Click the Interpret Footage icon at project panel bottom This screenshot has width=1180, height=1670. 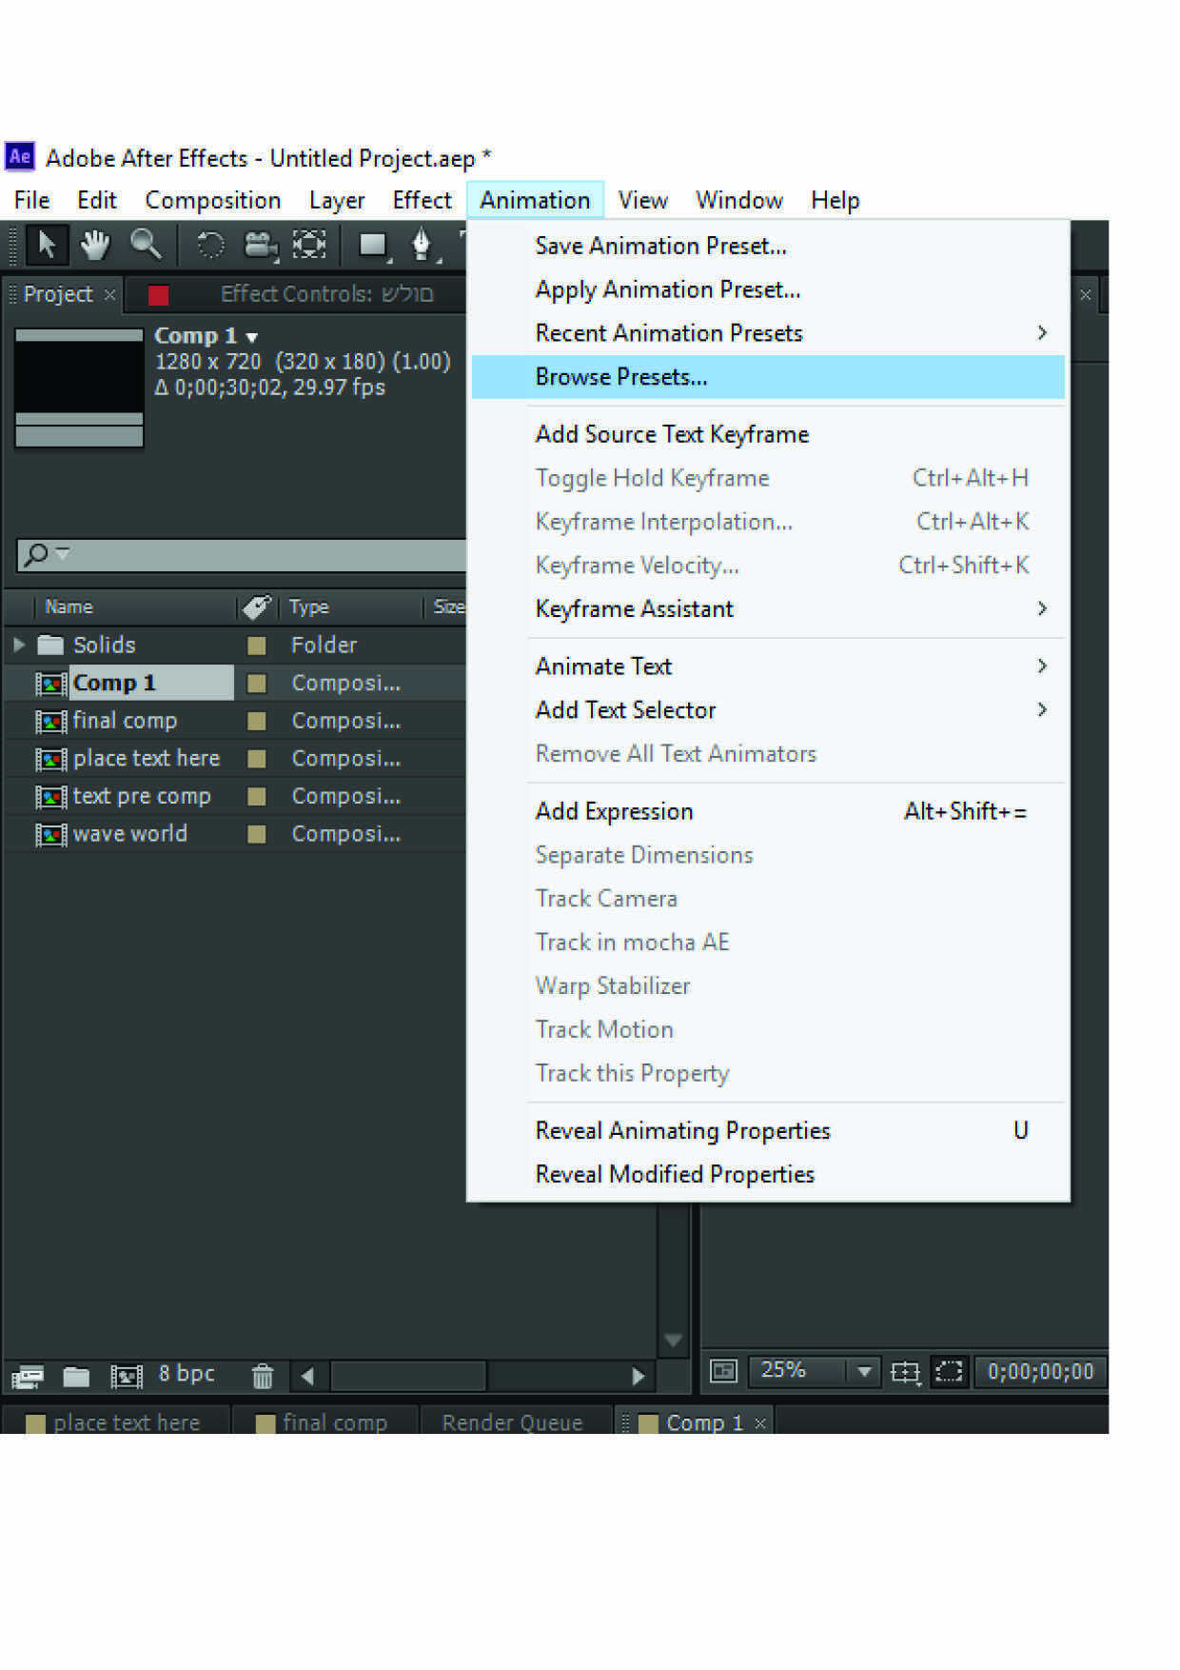tap(28, 1376)
